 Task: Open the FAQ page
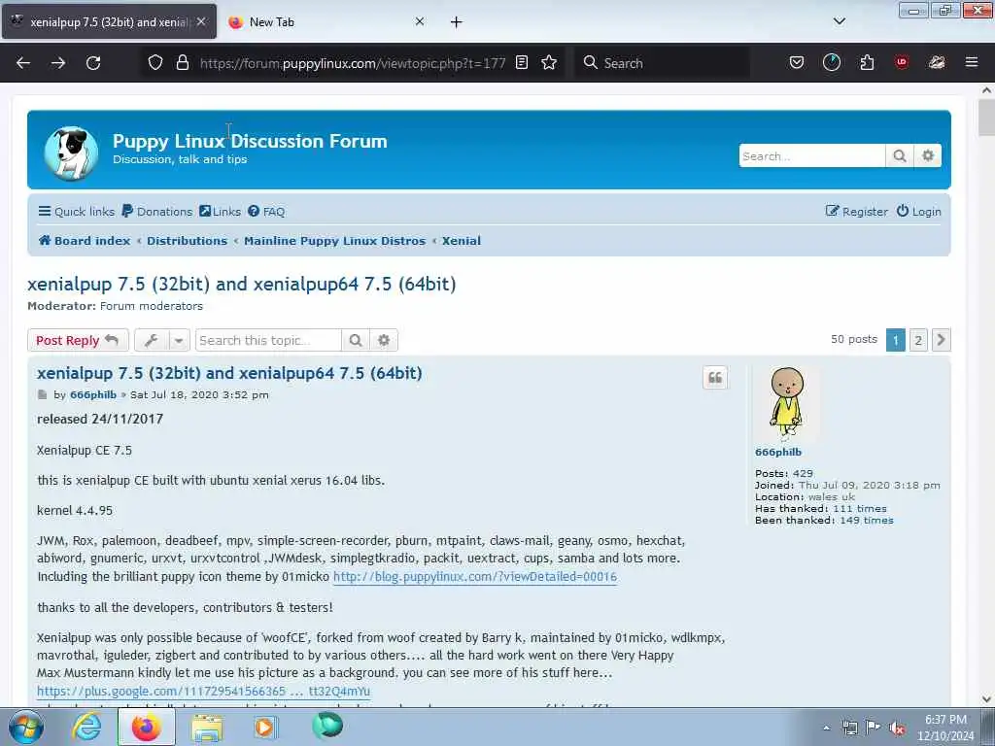[x=266, y=211]
